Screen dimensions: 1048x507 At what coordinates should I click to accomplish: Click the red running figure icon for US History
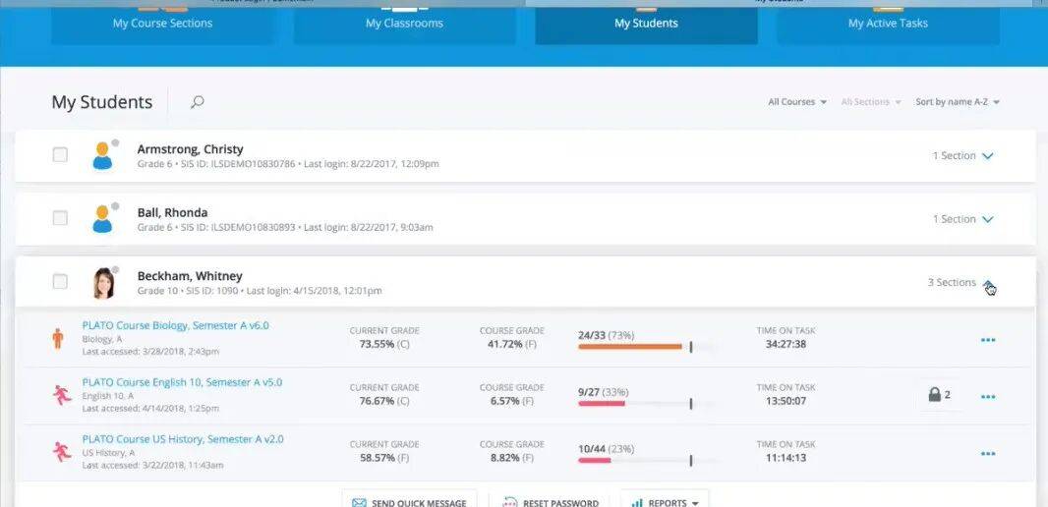[62, 452]
